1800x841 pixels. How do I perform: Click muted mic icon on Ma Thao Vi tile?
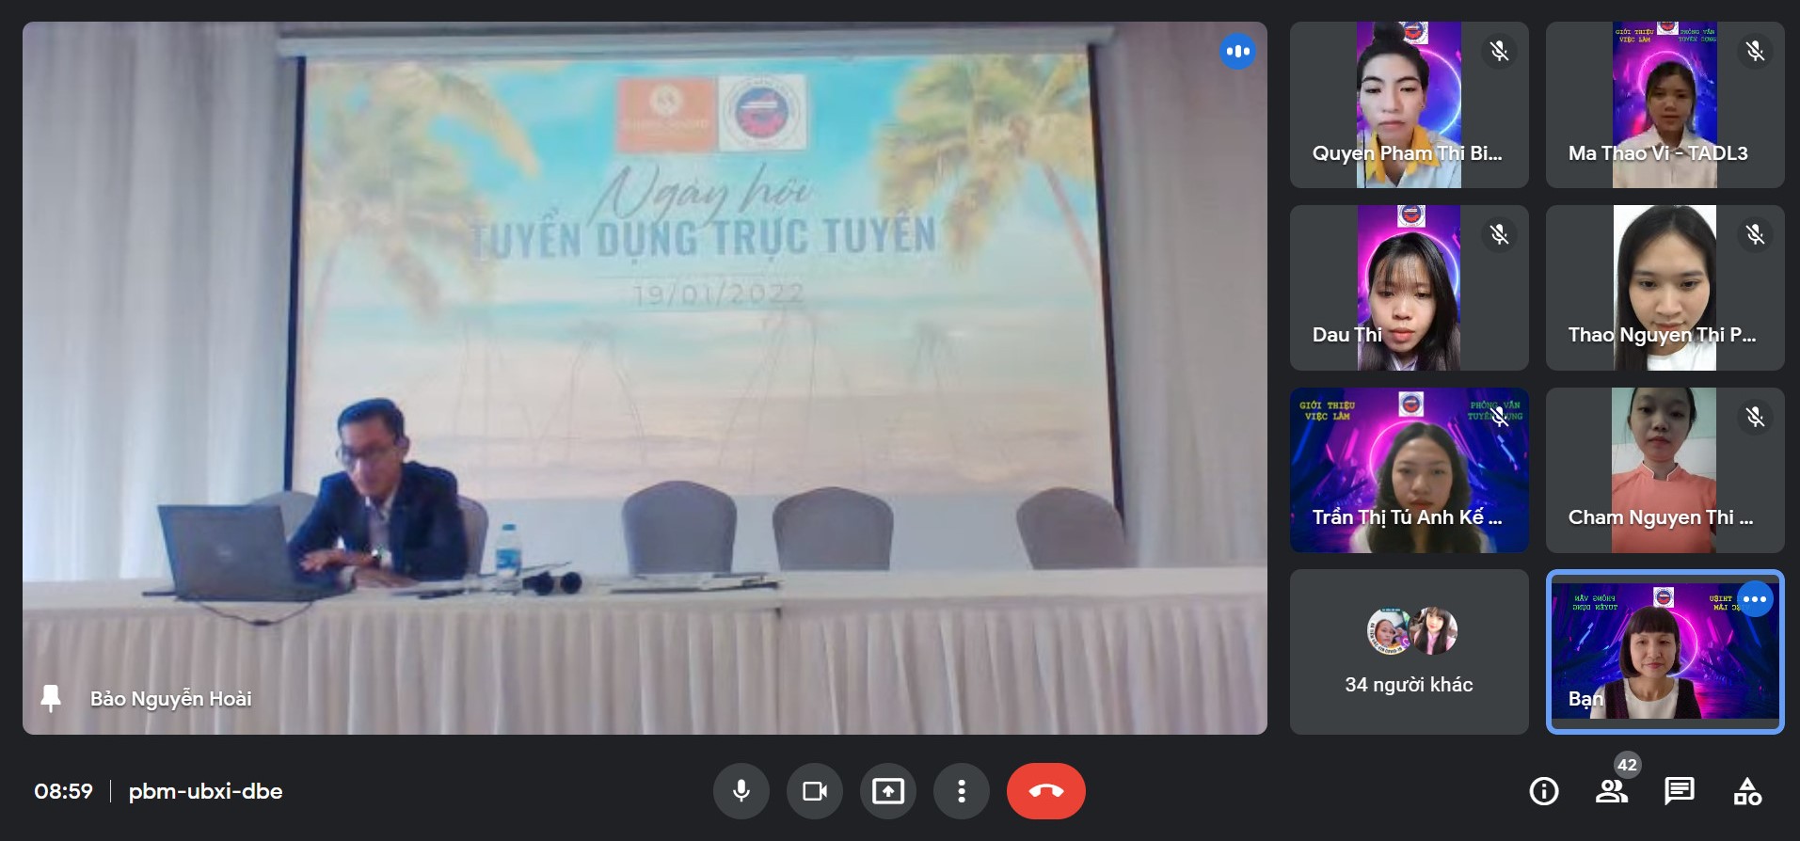point(1755,51)
